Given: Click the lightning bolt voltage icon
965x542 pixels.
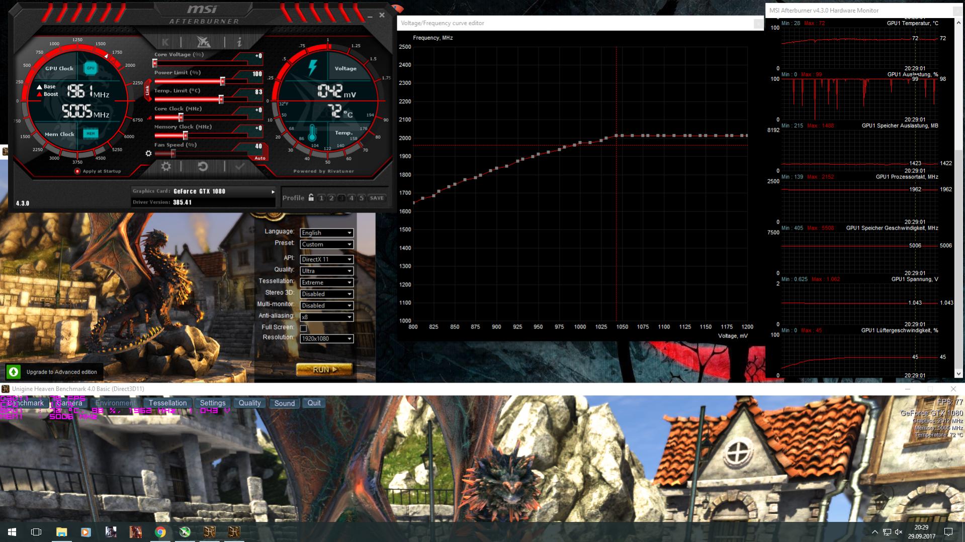Looking at the screenshot, I should click(x=312, y=67).
